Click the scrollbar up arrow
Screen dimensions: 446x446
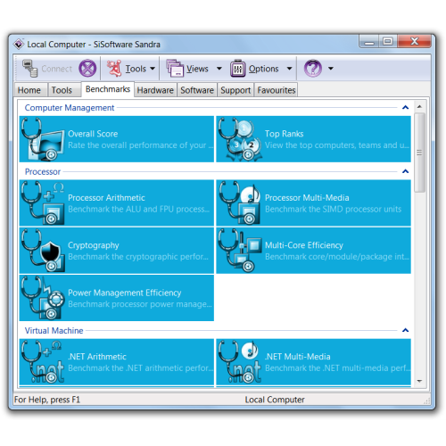tap(419, 106)
